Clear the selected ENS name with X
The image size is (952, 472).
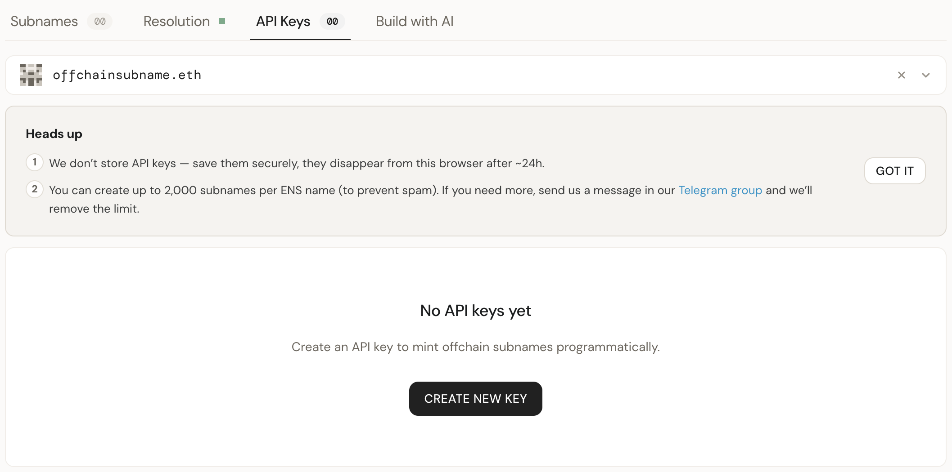tap(901, 75)
